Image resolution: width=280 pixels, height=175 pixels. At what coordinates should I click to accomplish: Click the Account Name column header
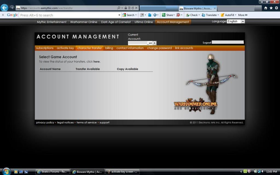[50, 69]
